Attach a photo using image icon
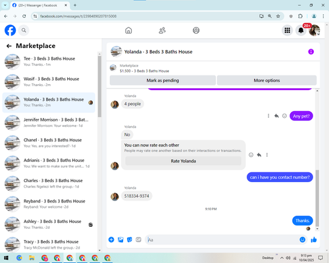The height and width of the screenshot is (263, 329). (x=120, y=239)
